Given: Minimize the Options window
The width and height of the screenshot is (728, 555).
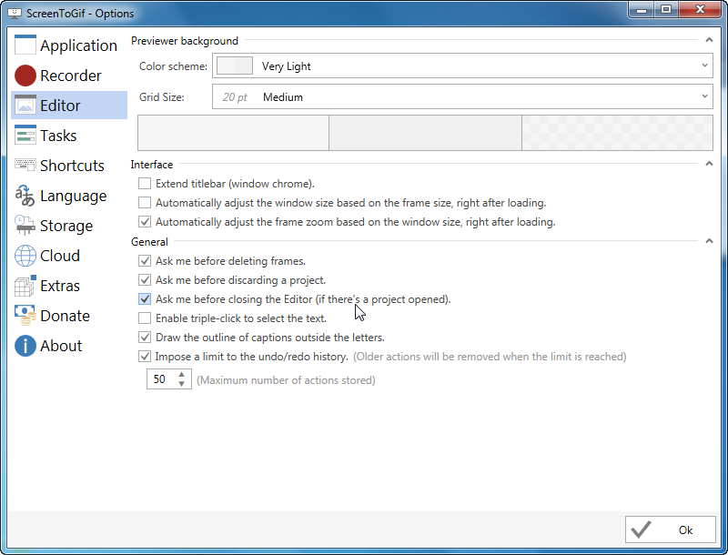Looking at the screenshot, I should tap(642, 10).
